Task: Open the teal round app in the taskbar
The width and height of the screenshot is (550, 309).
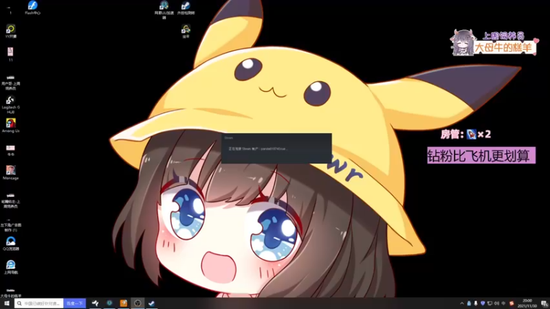Action: click(109, 304)
